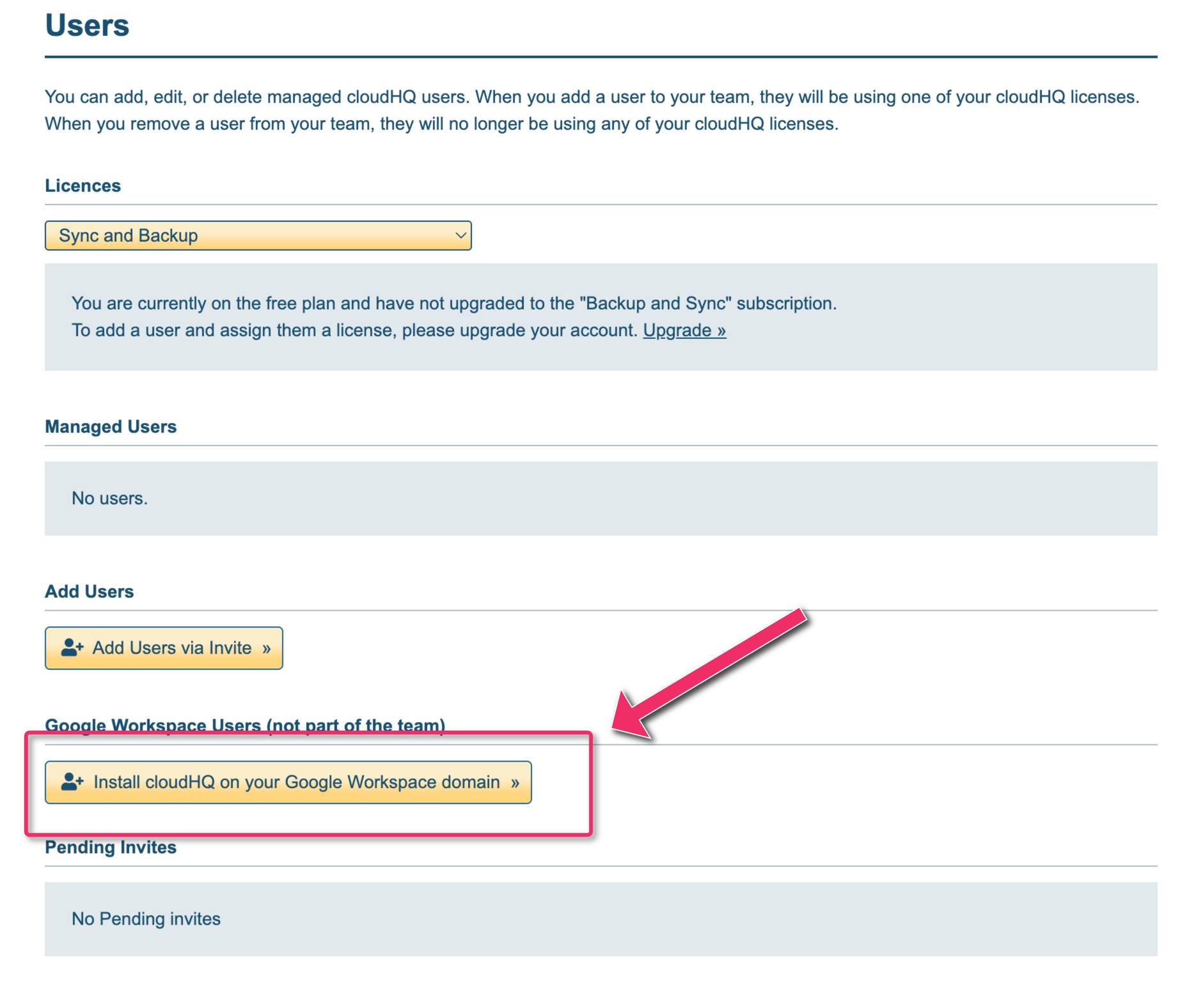Click Install cloudHQ on your Google Workspace domain
1196x1001 pixels.
[x=288, y=782]
